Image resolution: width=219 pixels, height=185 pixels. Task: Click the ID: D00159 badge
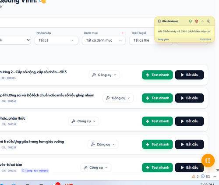click(x=9, y=125)
